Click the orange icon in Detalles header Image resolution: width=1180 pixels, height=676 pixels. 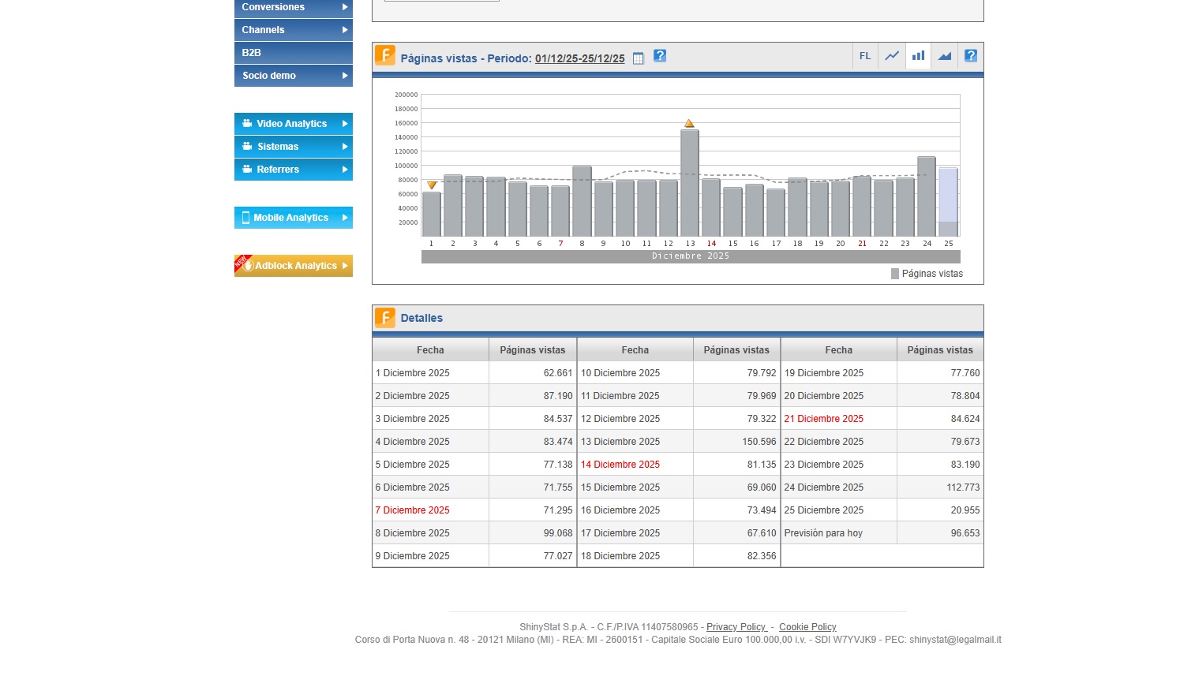point(385,318)
